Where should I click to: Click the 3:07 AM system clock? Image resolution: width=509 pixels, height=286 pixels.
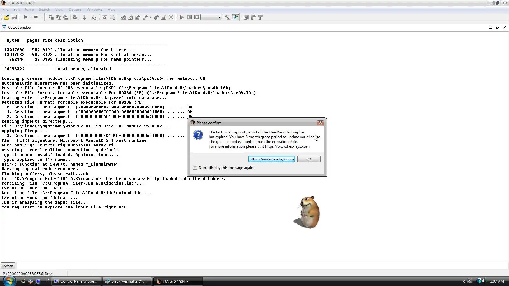click(497, 281)
